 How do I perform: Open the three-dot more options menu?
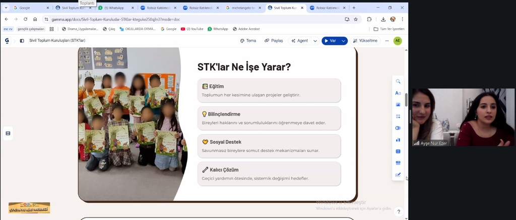click(387, 41)
